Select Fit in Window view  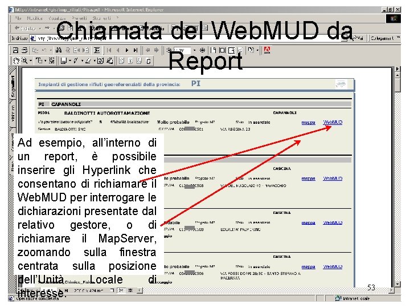point(222,50)
